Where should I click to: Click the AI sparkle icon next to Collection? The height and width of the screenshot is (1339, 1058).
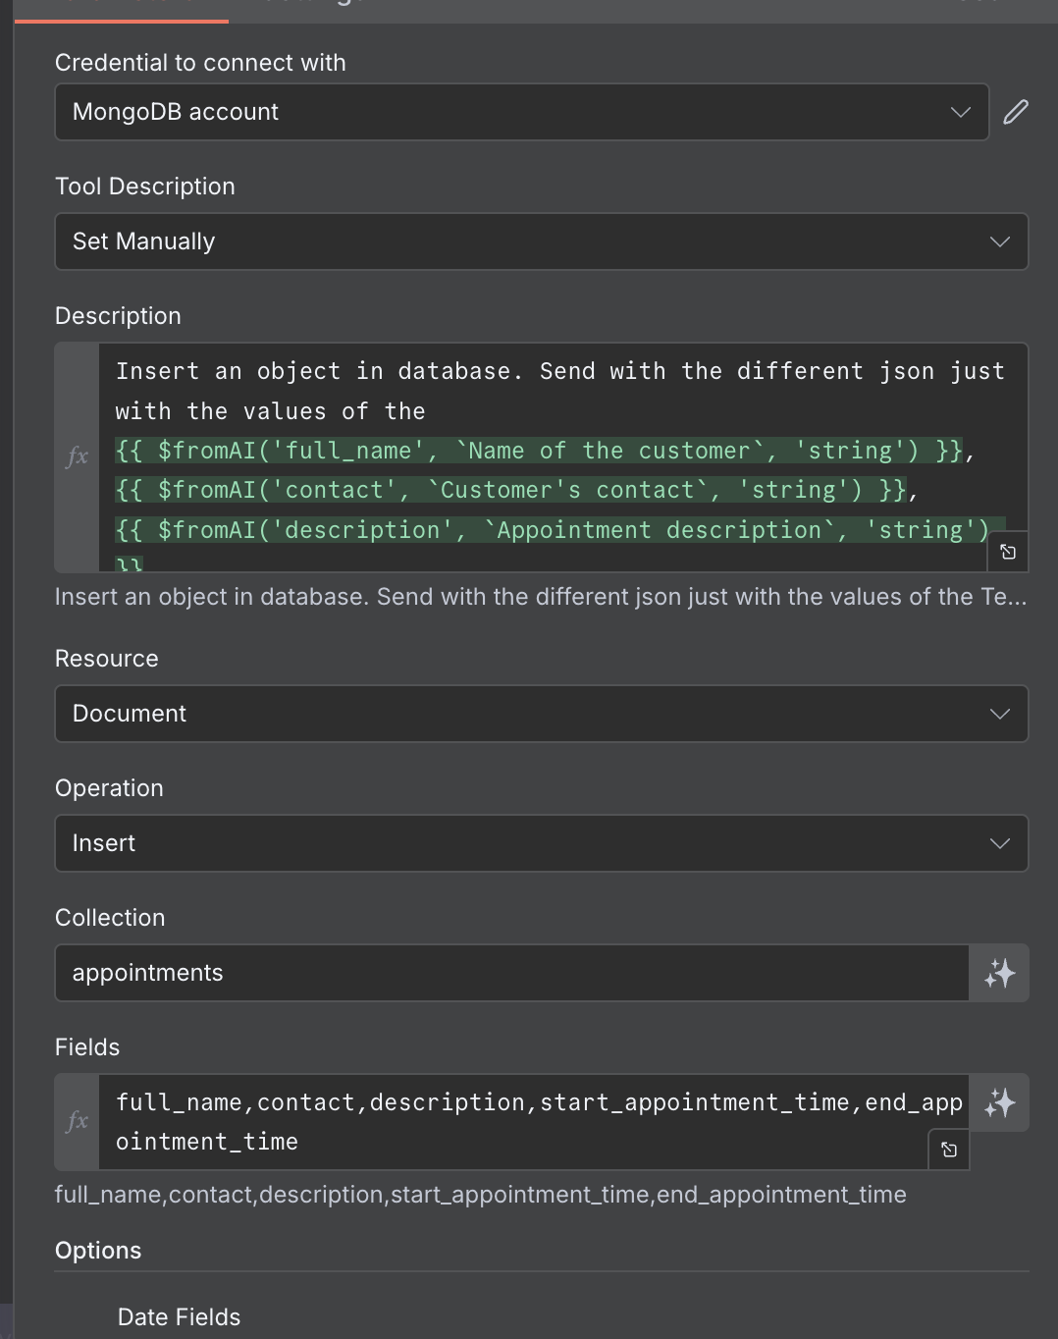(999, 973)
